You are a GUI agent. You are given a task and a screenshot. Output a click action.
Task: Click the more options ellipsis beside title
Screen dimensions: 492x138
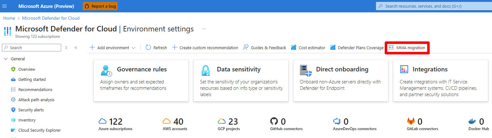pos(204,29)
